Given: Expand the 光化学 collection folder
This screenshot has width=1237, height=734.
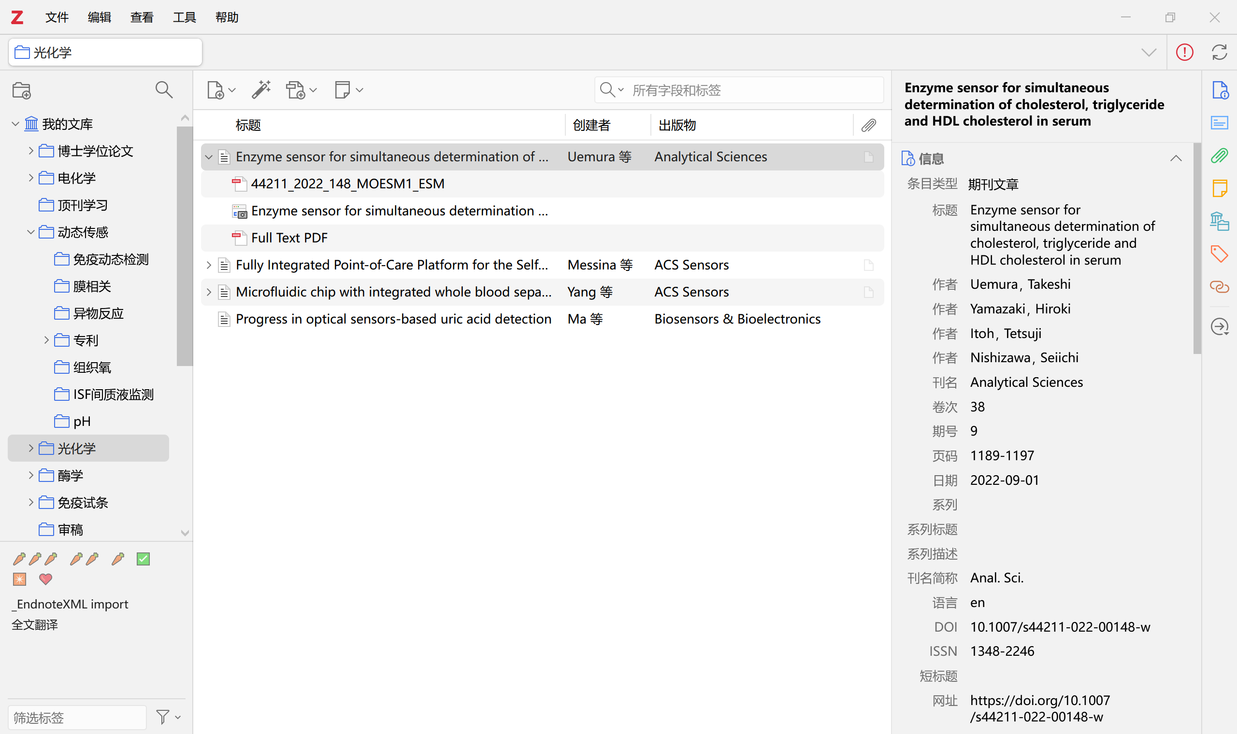Looking at the screenshot, I should [30, 448].
